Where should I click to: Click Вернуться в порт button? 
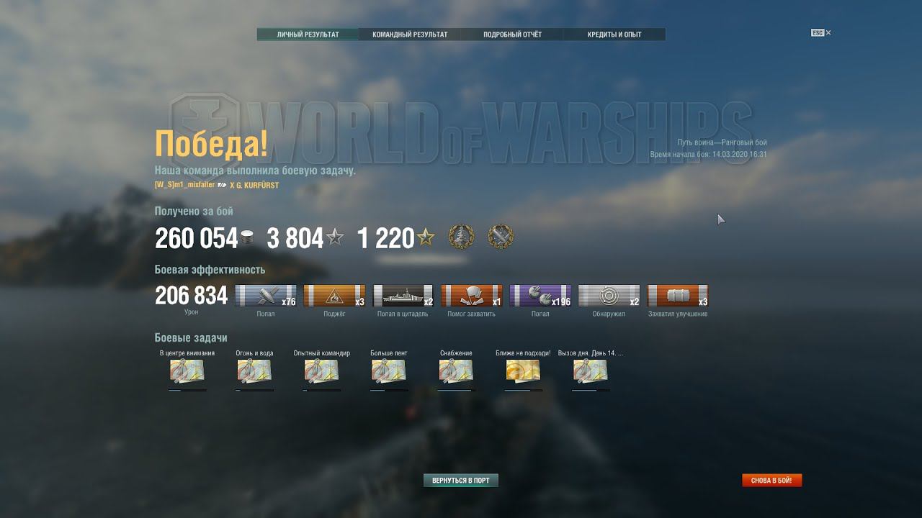coord(461,480)
